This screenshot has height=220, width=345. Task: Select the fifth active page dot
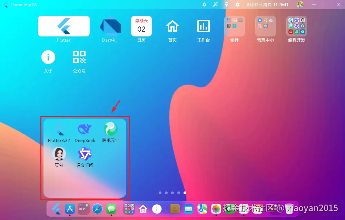(185, 193)
